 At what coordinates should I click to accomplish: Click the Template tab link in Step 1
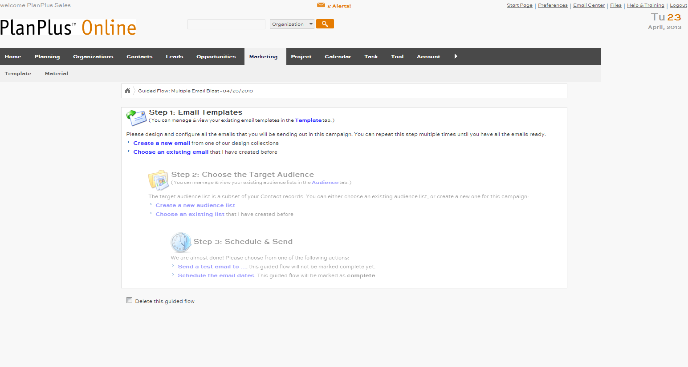click(x=308, y=120)
